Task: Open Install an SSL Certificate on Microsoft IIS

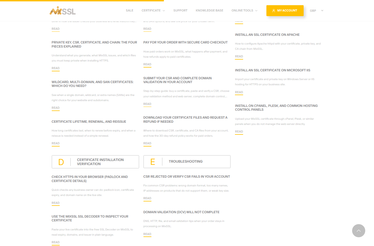Action: [273, 70]
